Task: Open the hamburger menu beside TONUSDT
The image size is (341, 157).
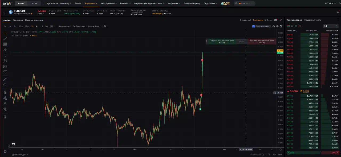Action: (5, 12)
